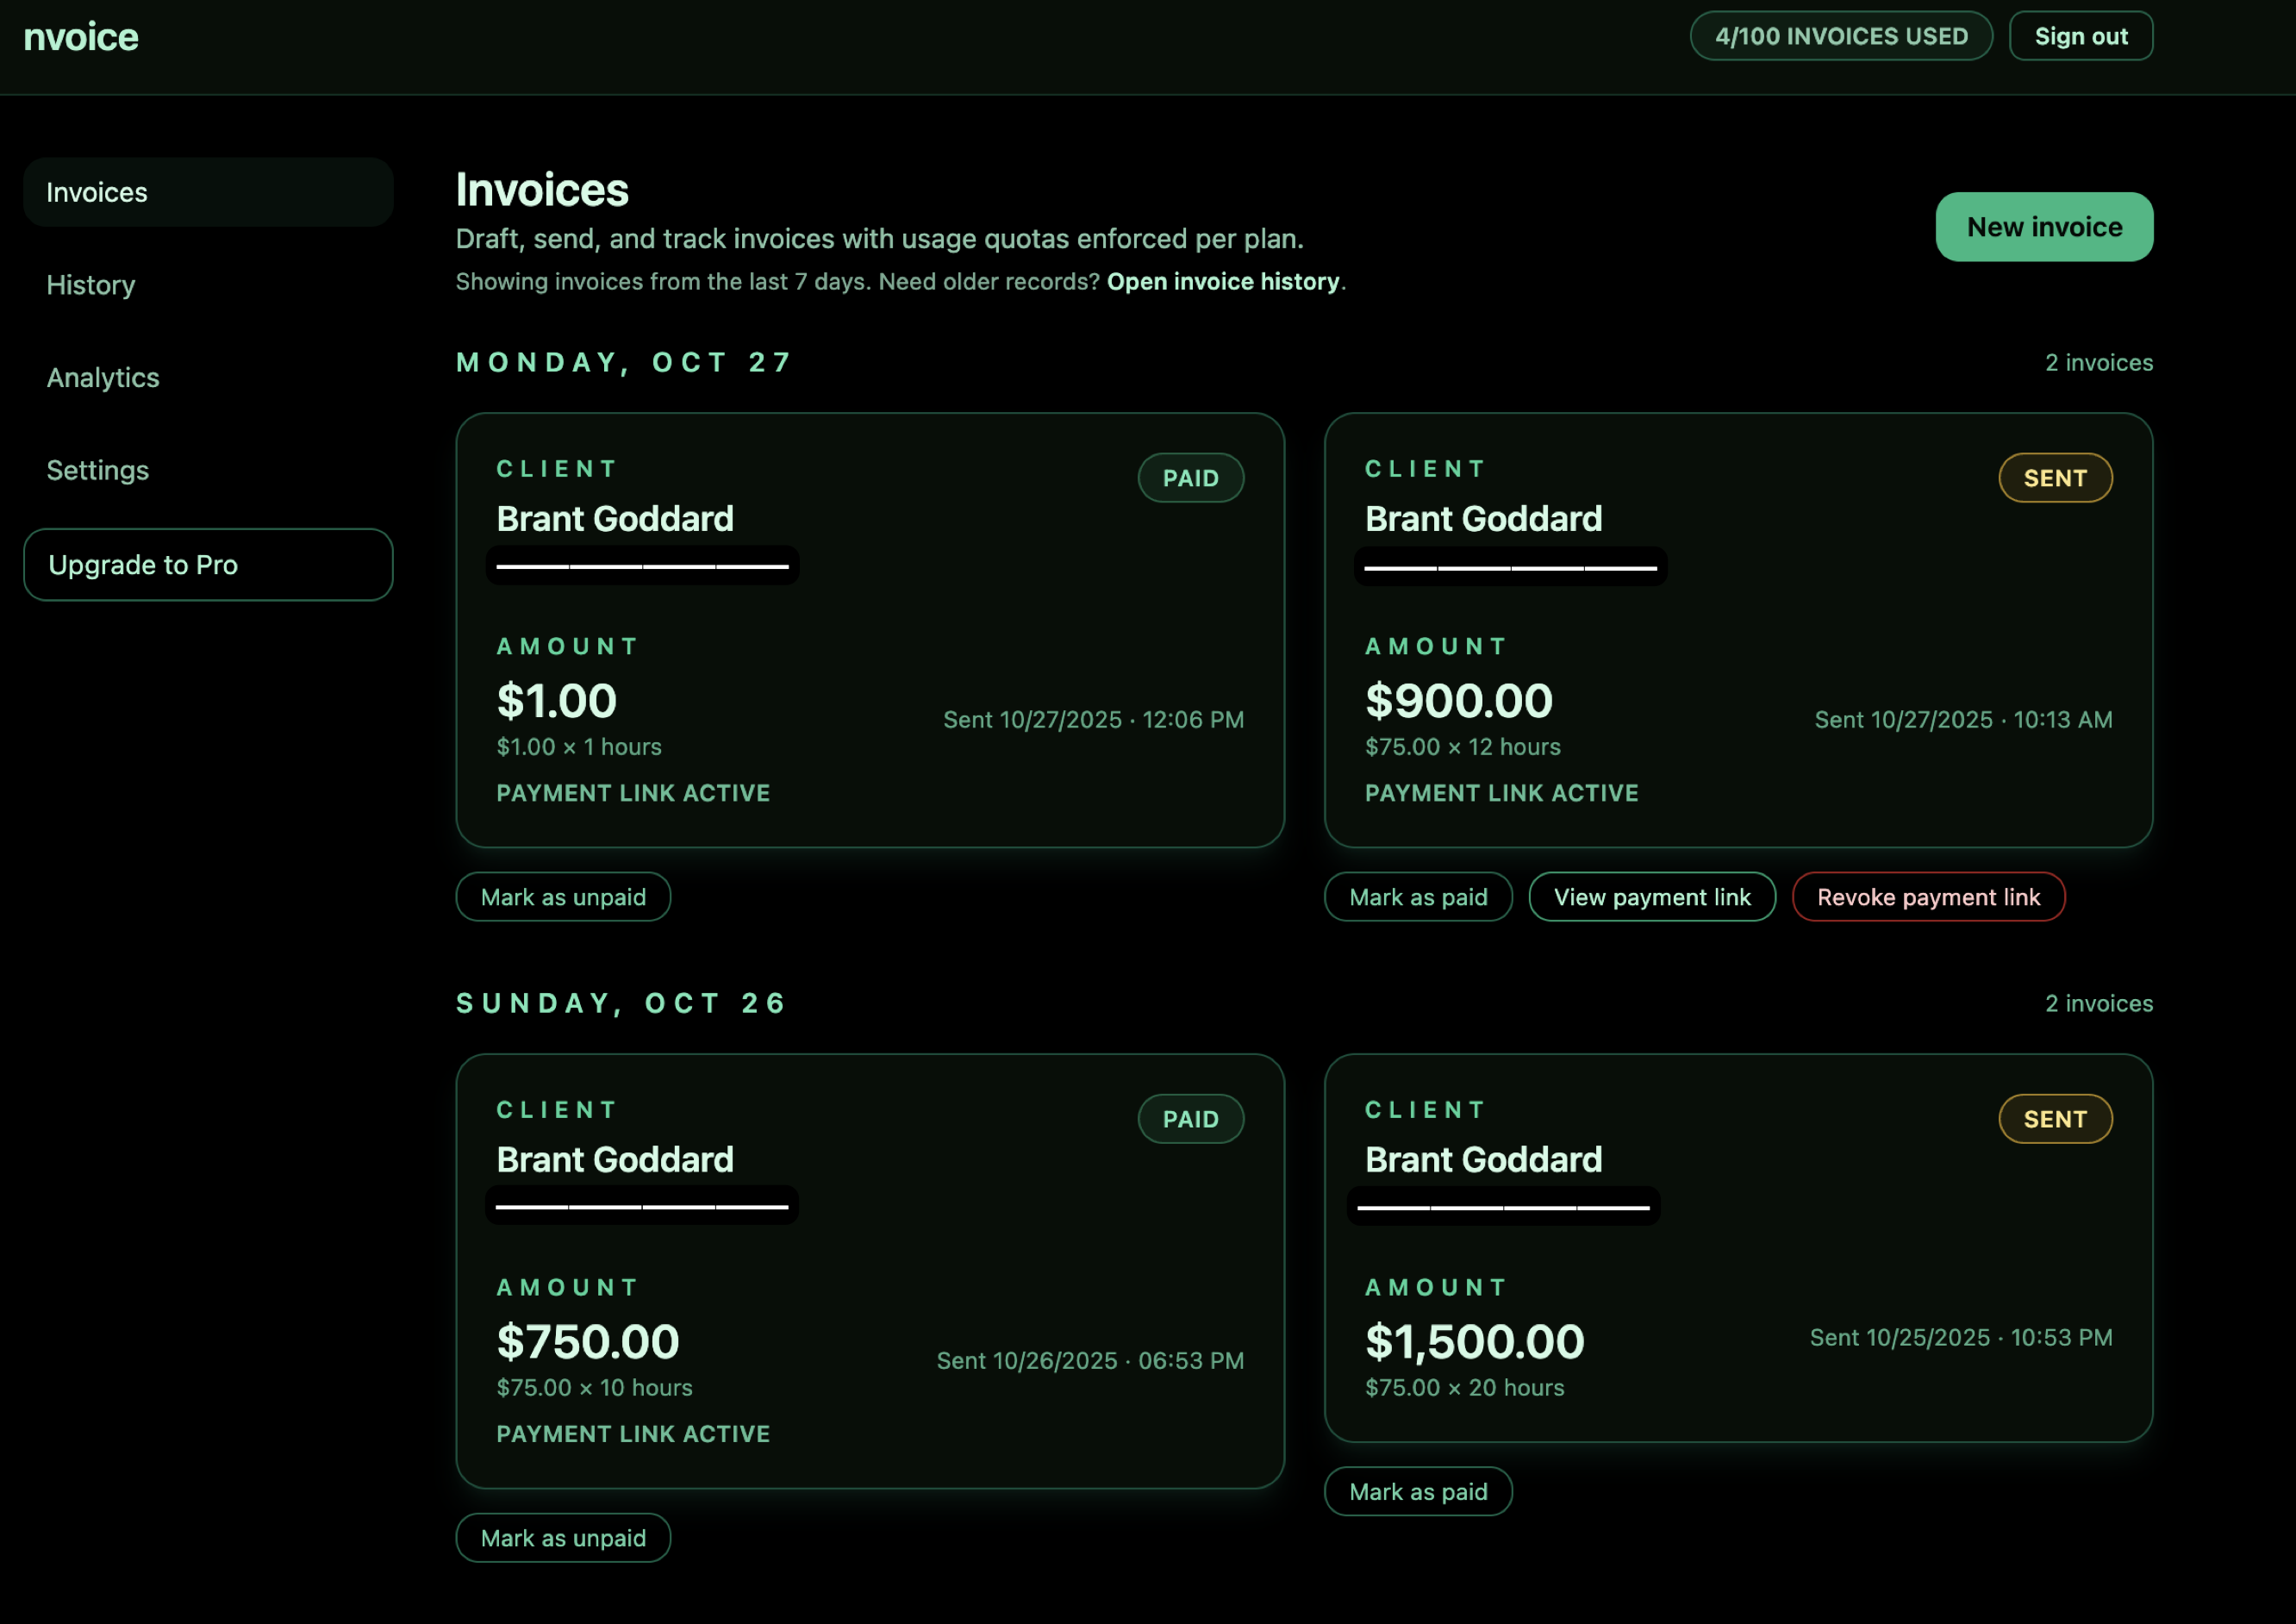
Task: Click the nvoice logo in header
Action: (81, 37)
